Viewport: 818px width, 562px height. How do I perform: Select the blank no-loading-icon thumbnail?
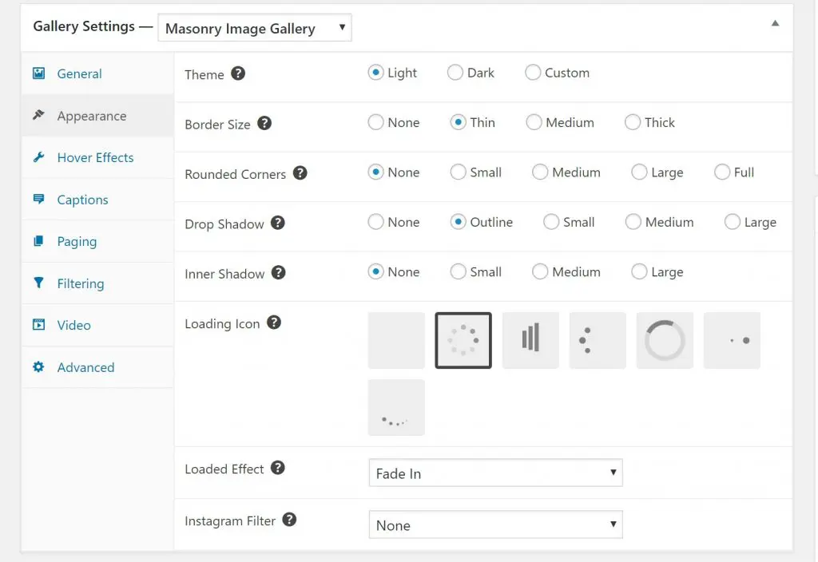(x=396, y=340)
